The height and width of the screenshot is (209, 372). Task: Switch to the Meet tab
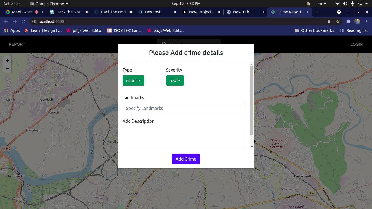point(24,12)
